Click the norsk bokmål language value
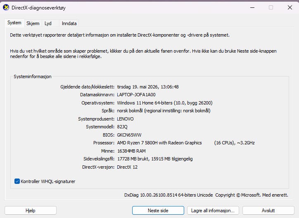This screenshot has height=218, width=299. coord(164,111)
